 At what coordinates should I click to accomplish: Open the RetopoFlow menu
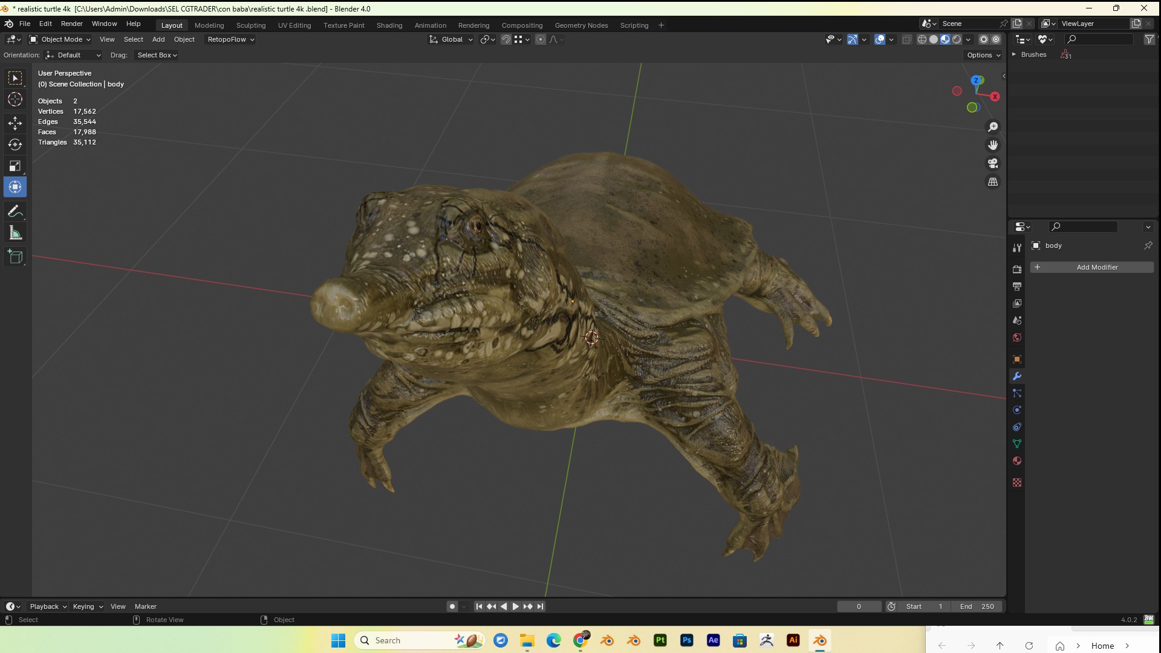230,39
